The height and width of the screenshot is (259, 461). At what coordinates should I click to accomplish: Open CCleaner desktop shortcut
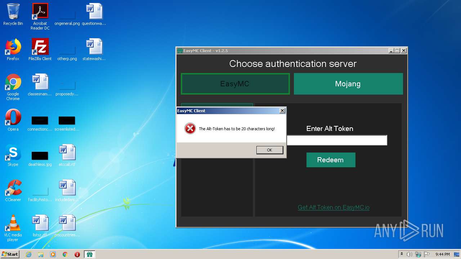coord(13,191)
